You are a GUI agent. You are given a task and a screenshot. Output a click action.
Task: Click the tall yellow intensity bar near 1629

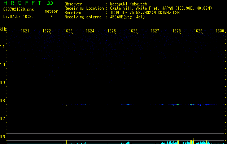coord(193,141)
